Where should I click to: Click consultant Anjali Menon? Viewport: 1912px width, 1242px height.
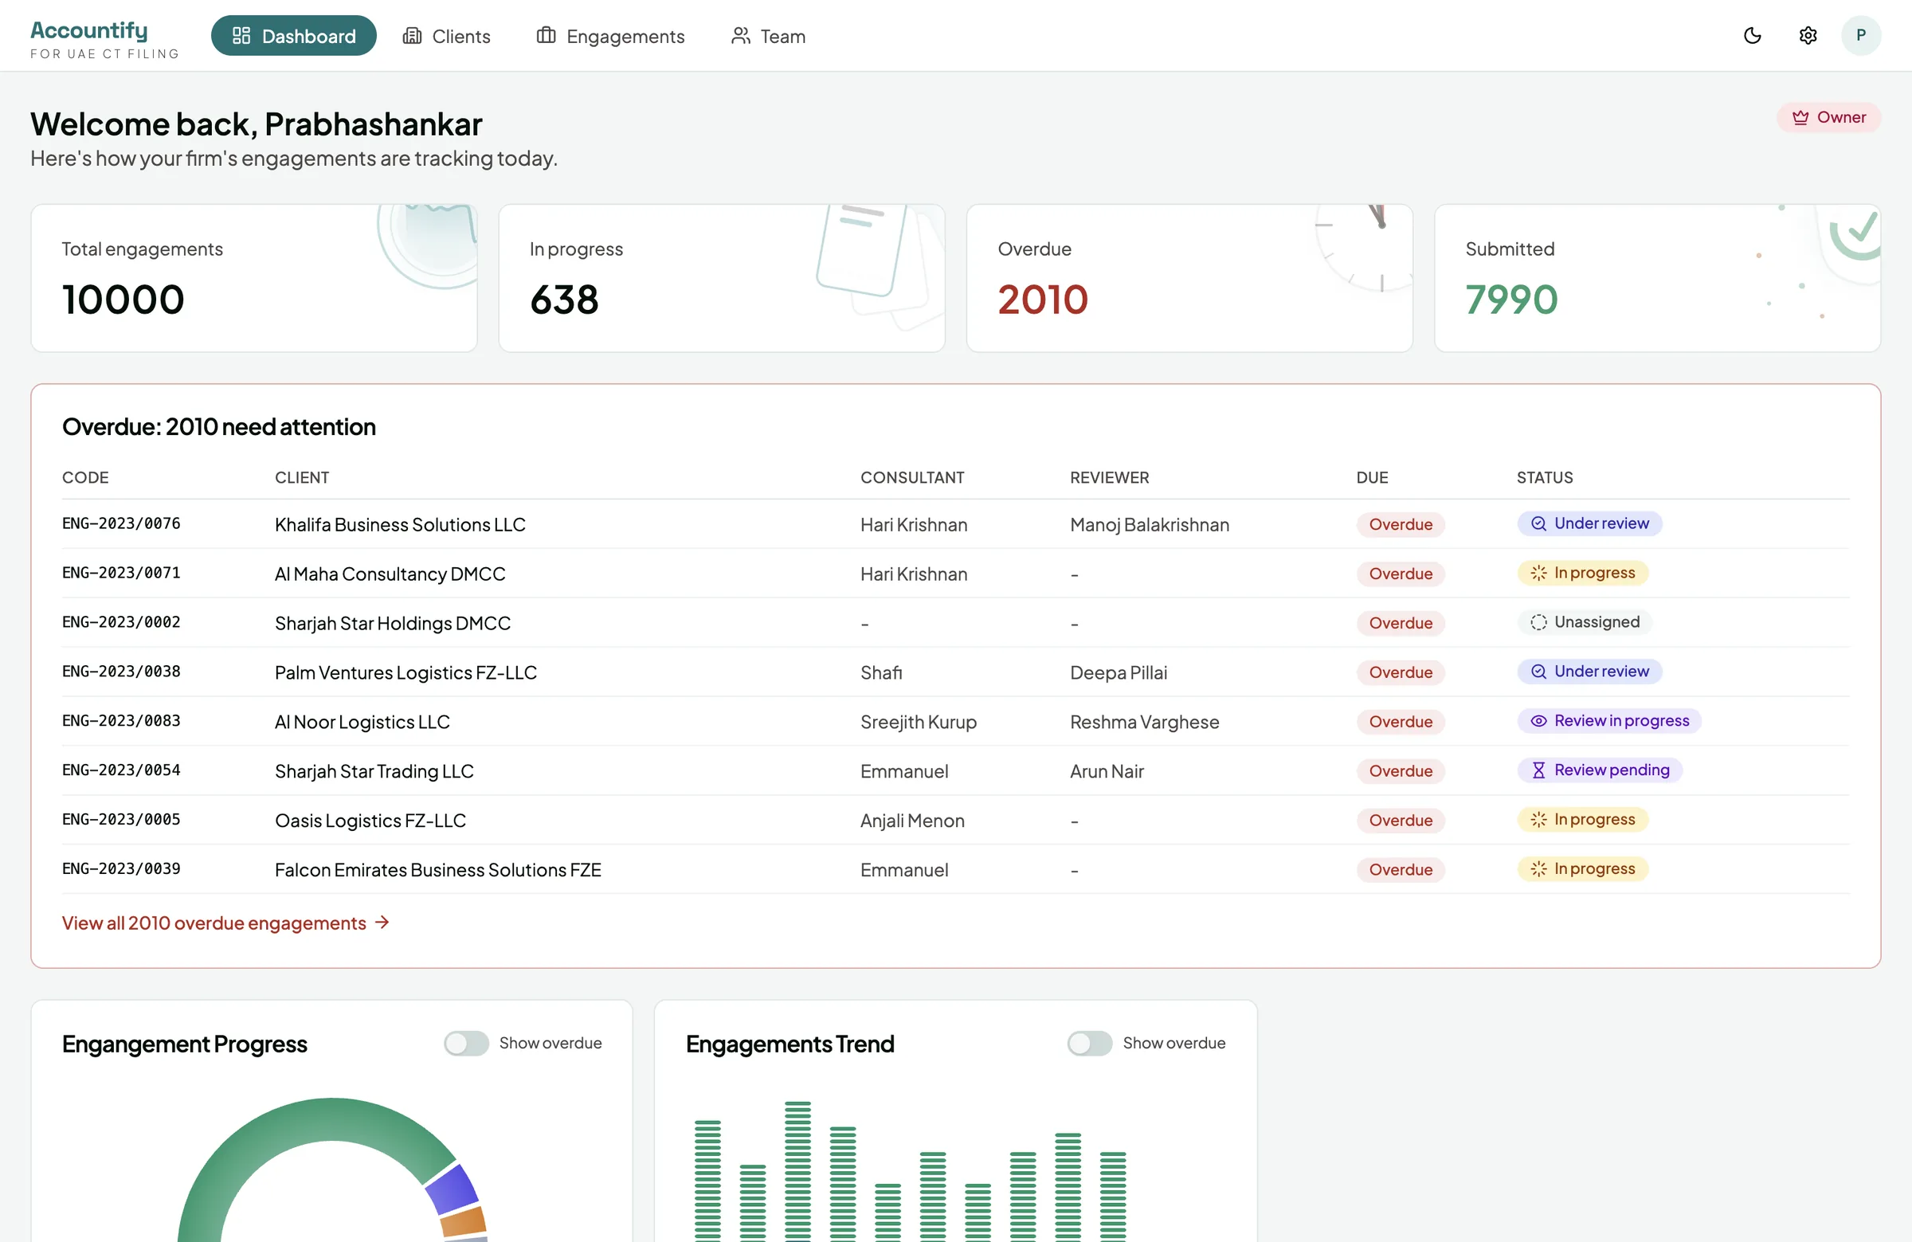pyautogui.click(x=913, y=821)
